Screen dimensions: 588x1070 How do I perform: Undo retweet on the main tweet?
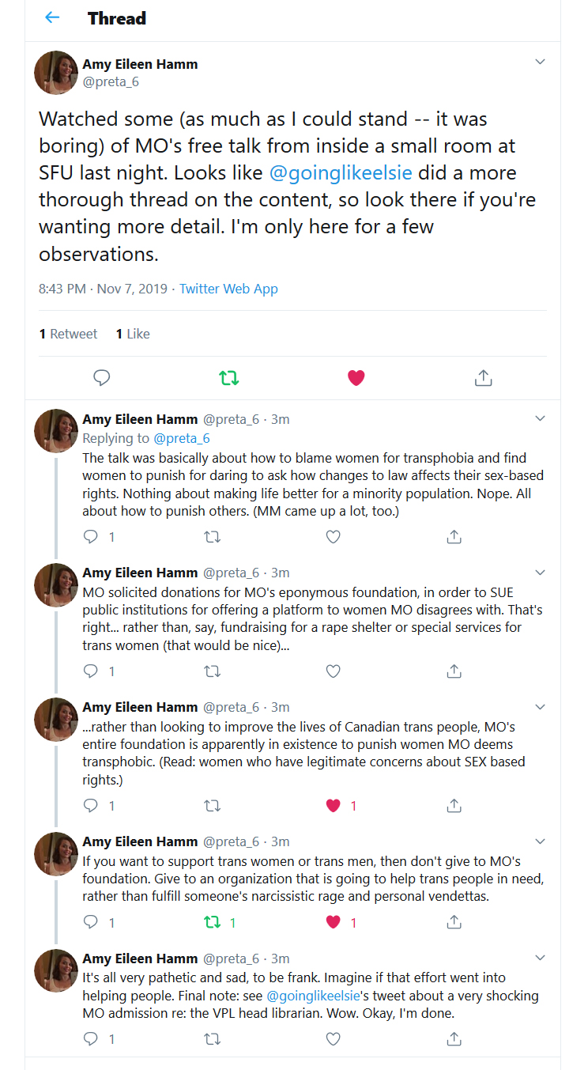tap(229, 378)
